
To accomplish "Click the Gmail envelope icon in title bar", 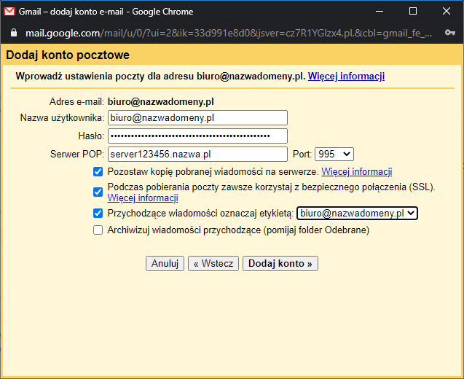I will click(9, 12).
